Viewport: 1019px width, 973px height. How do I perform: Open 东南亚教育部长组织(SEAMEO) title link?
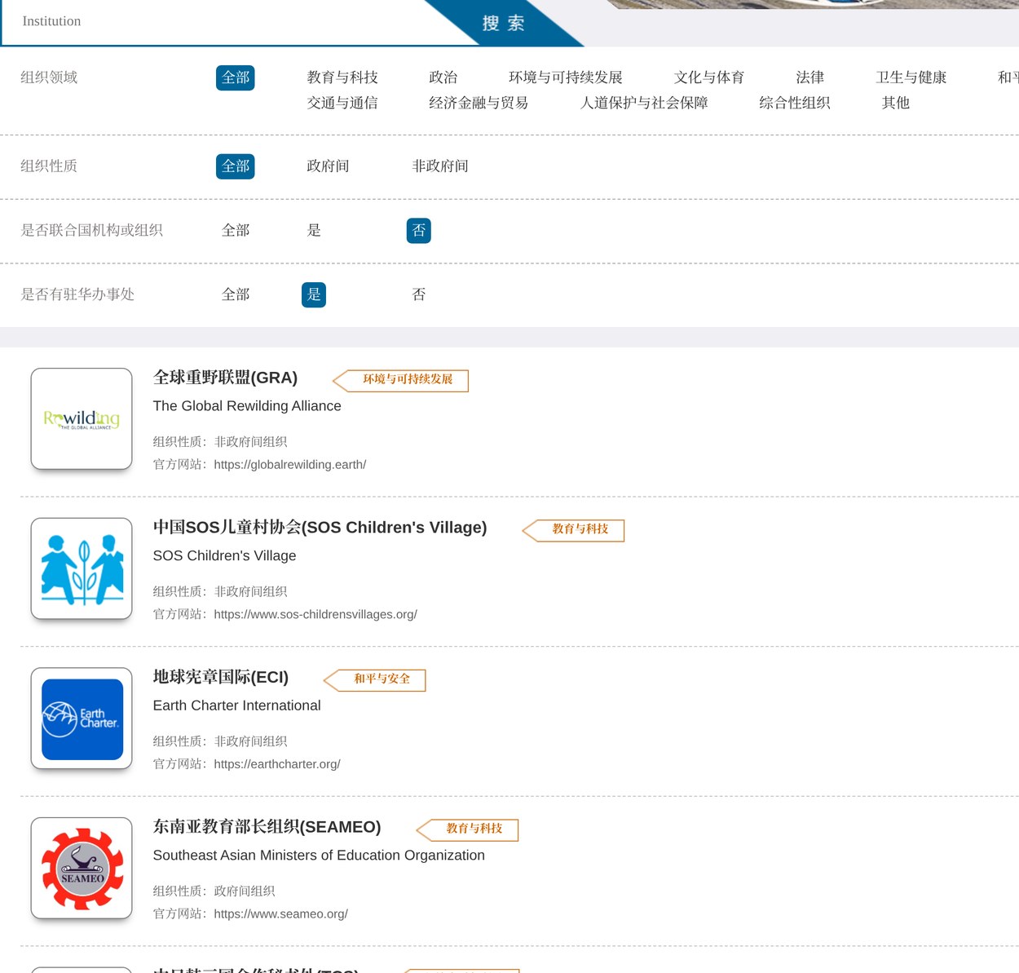tap(267, 827)
